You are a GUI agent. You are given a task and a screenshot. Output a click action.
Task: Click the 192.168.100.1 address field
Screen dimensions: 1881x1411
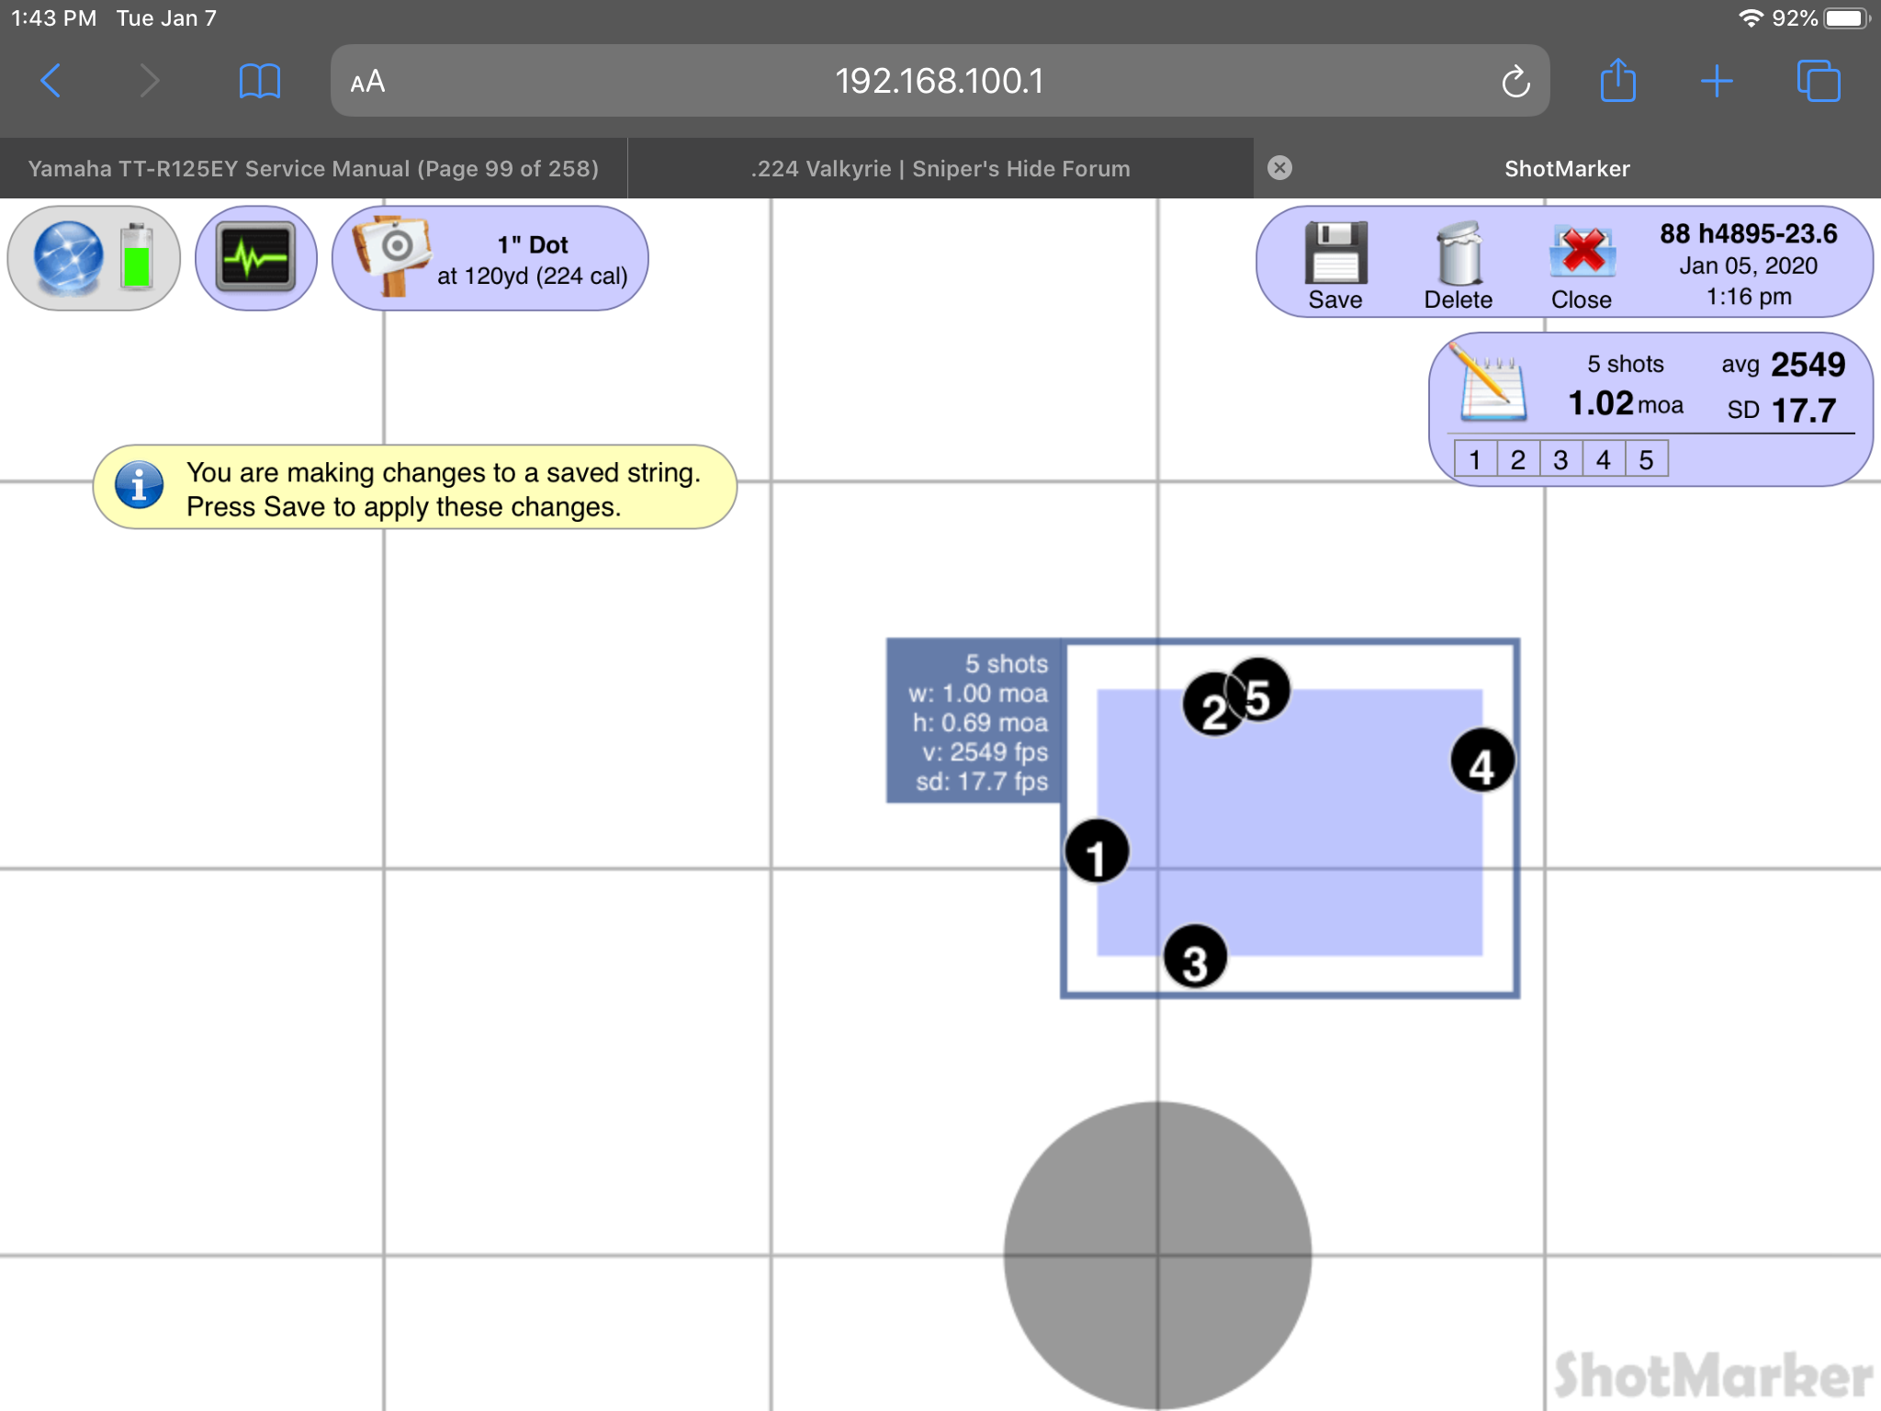pyautogui.click(x=939, y=81)
